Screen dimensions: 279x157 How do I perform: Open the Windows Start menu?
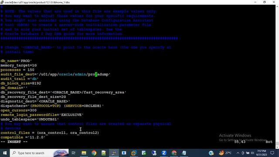(5, 153)
